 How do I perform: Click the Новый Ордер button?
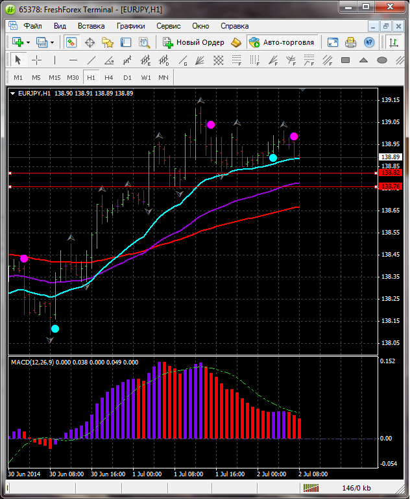coord(193,42)
